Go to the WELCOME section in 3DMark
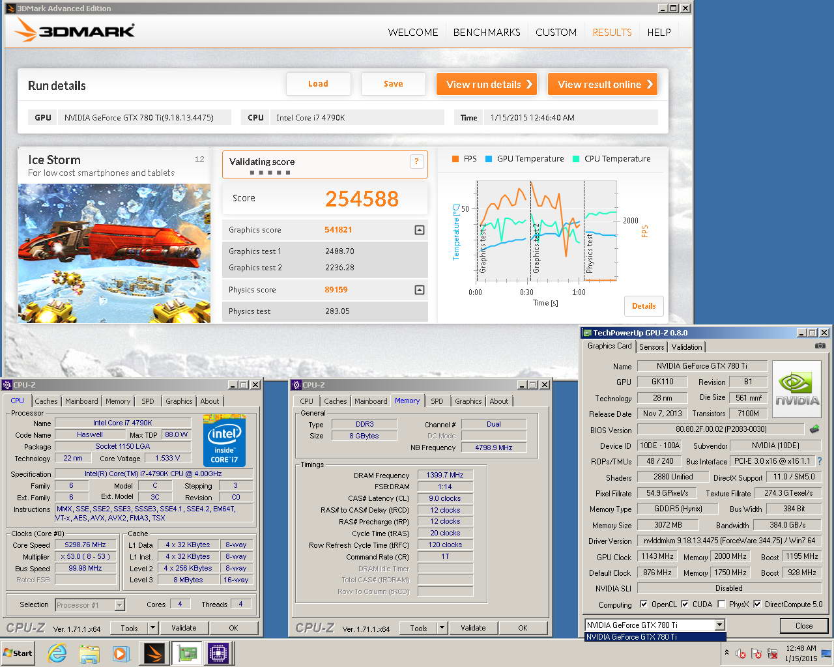Image resolution: width=834 pixels, height=667 pixels. (413, 32)
